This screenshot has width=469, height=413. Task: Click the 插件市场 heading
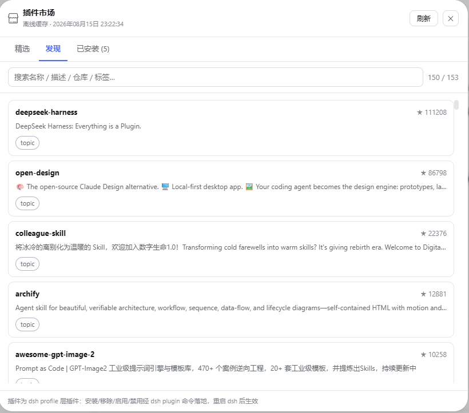pos(38,13)
